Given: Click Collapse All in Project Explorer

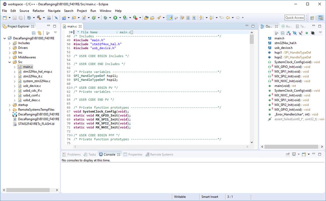Looking at the screenshot, I should point(33,33).
